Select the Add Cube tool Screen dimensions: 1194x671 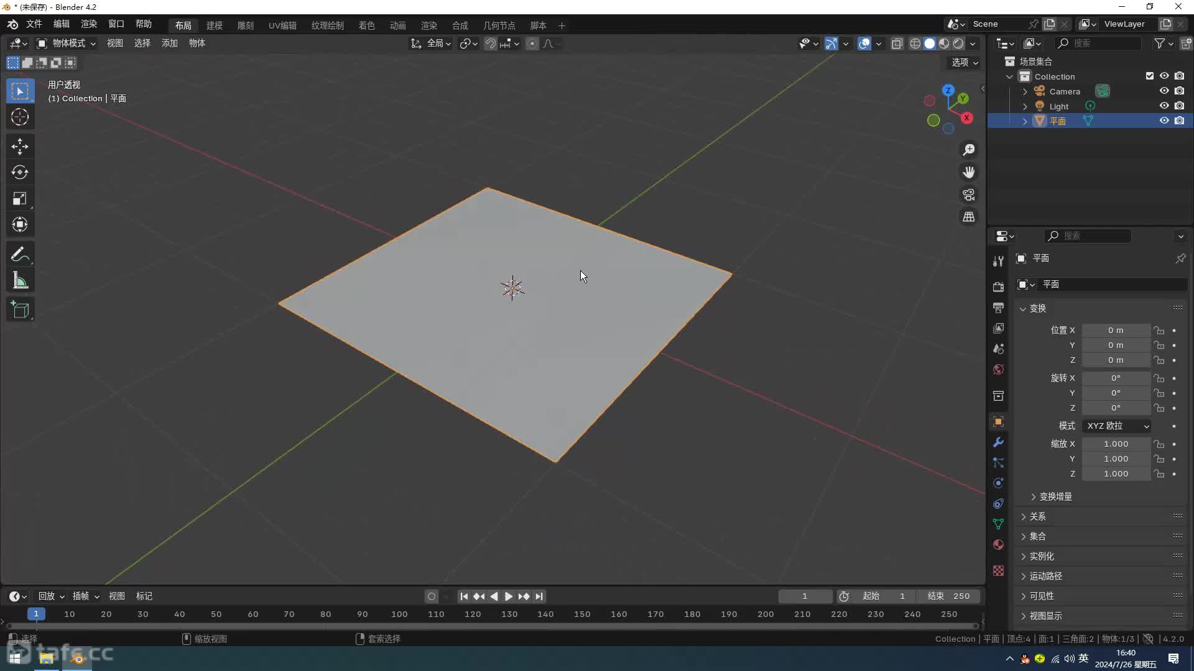[20, 309]
